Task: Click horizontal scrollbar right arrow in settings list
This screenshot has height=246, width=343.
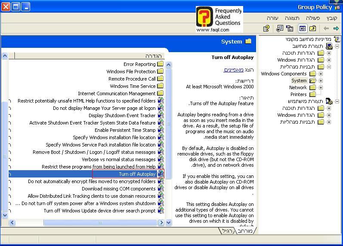Action: (x=162, y=223)
